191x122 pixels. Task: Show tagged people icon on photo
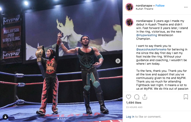tap(5, 117)
